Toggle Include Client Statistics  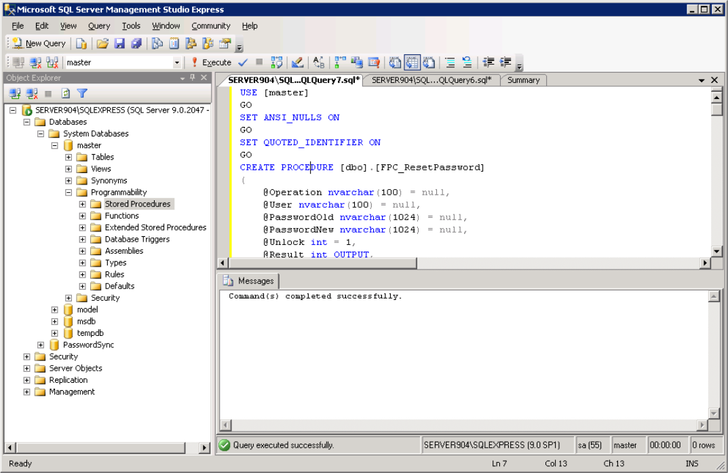pos(356,62)
